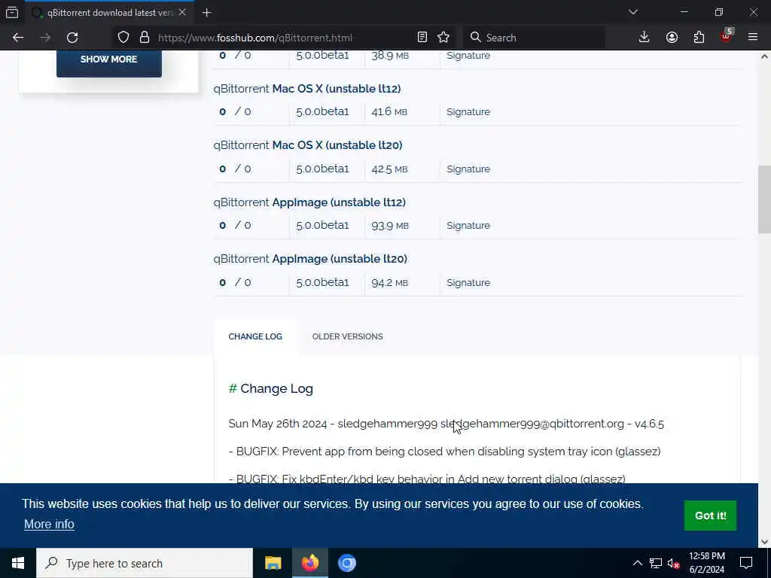Click the SHOW MORE button

coord(108,59)
